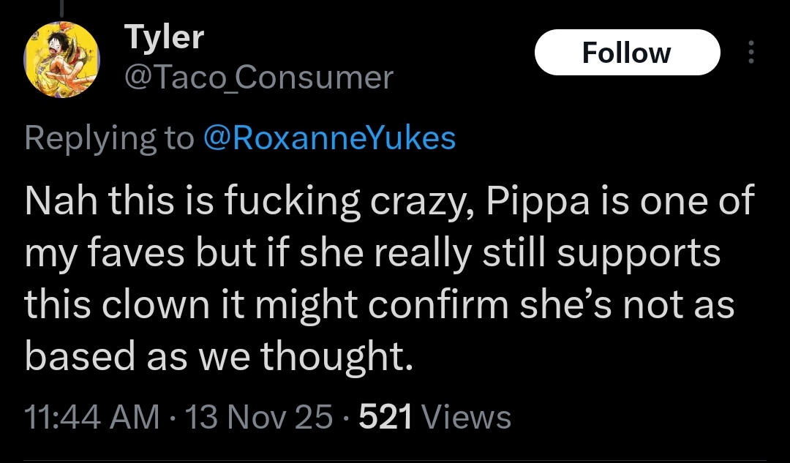Click the word "clown" in the tweet
The image size is (790, 463).
(156, 304)
